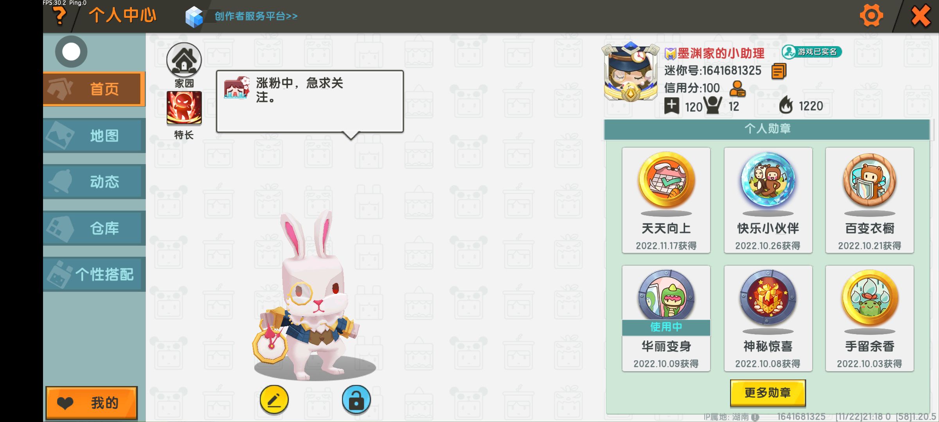Screen dimensions: 939x422
Task: Open the 仓库 tab
Action: [94, 228]
